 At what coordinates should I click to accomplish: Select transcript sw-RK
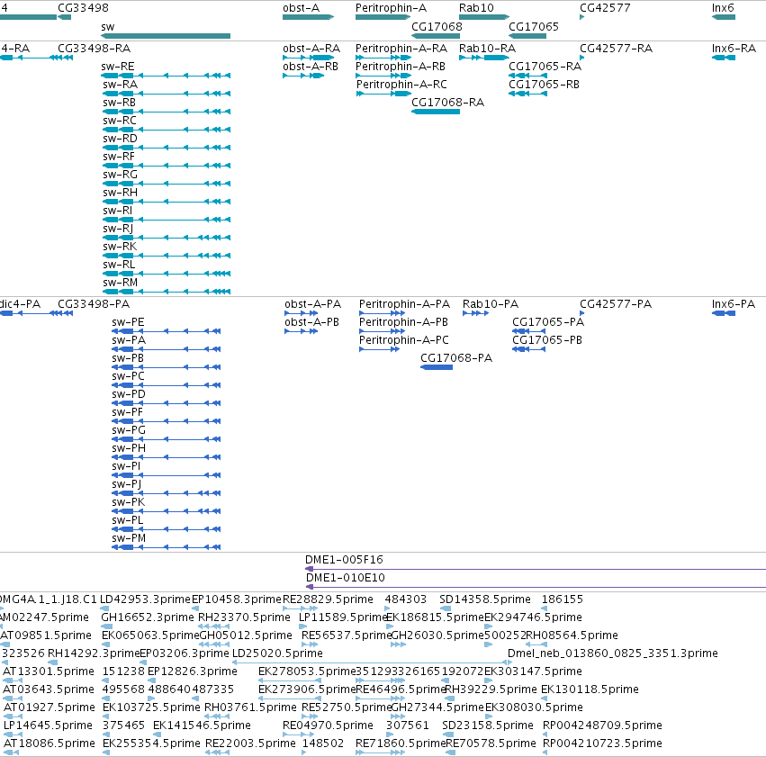167,256
